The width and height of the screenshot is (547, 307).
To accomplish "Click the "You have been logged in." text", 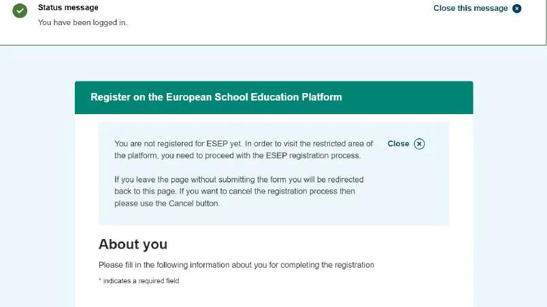I will 83,22.
